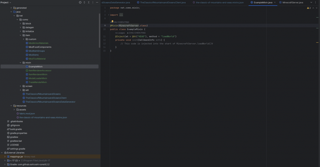This screenshot has height=167, width=320.
Task: Open ModFoodComponents class
Action: click(x=40, y=47)
